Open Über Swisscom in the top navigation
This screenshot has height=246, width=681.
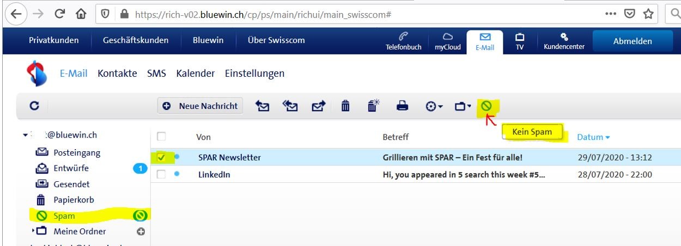tap(276, 41)
